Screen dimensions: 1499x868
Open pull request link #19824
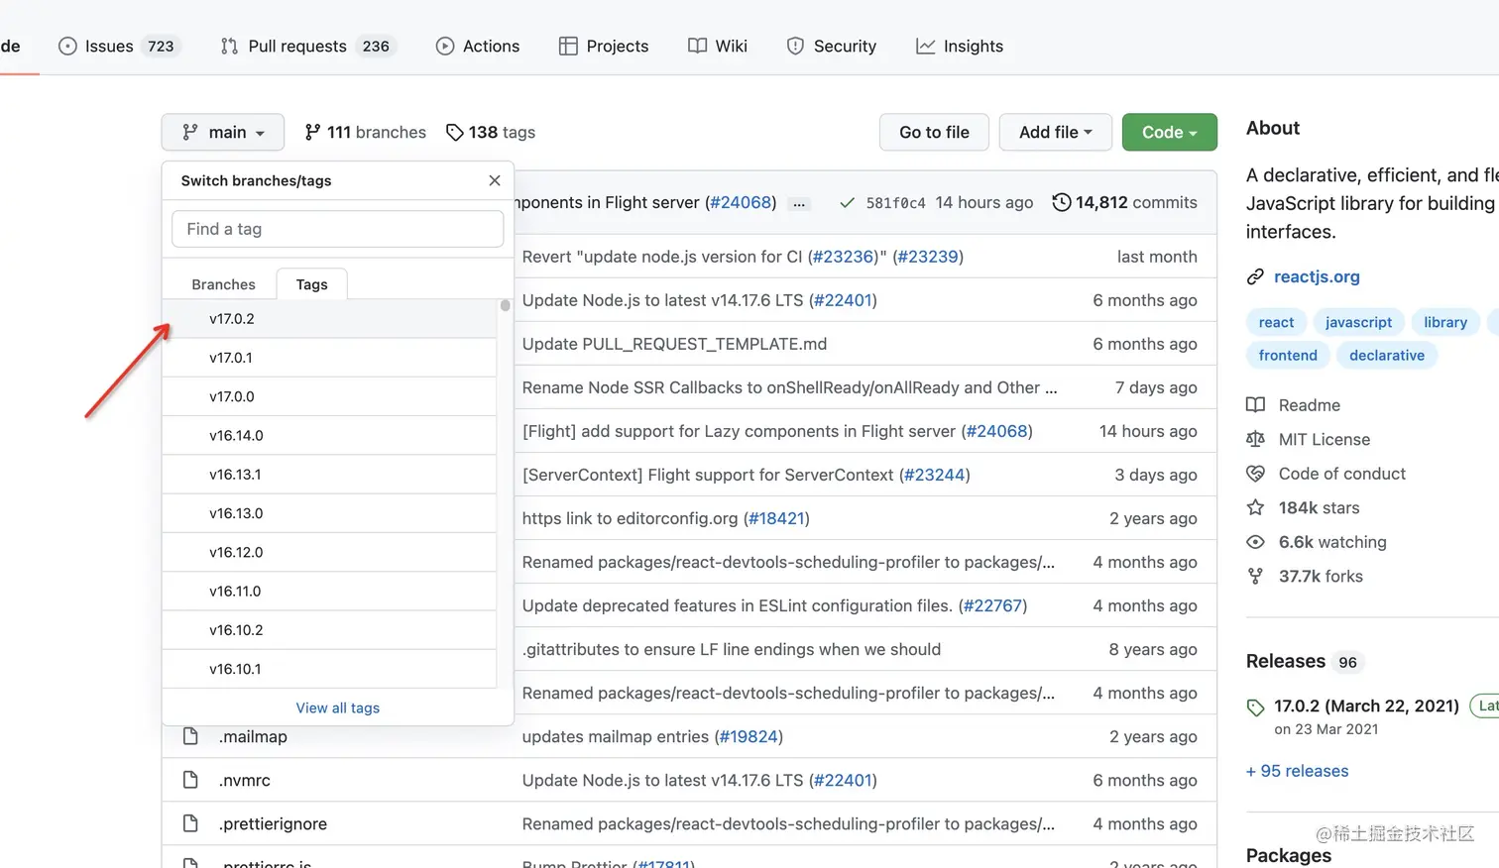click(x=749, y=736)
